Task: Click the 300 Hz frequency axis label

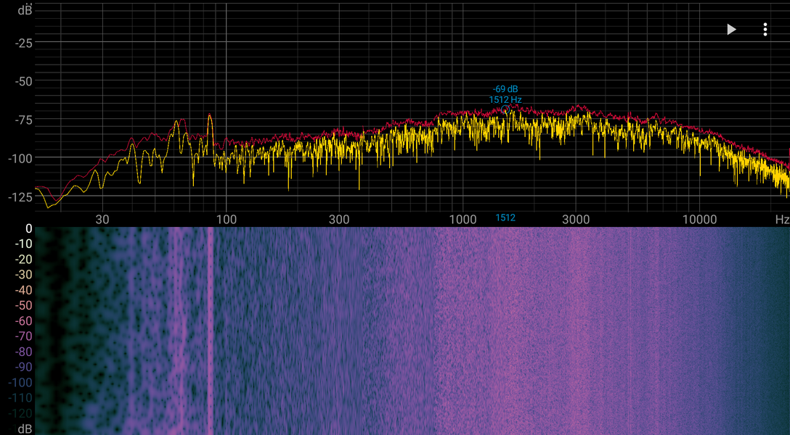Action: click(x=339, y=219)
